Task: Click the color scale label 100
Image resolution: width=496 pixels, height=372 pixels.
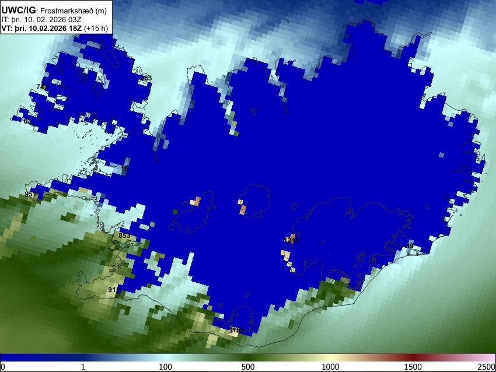Action: click(165, 367)
